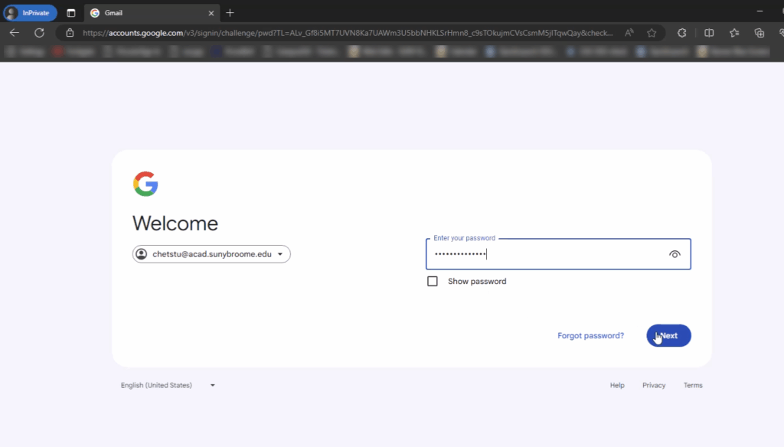
Task: Open the Collections icon
Action: 759,33
